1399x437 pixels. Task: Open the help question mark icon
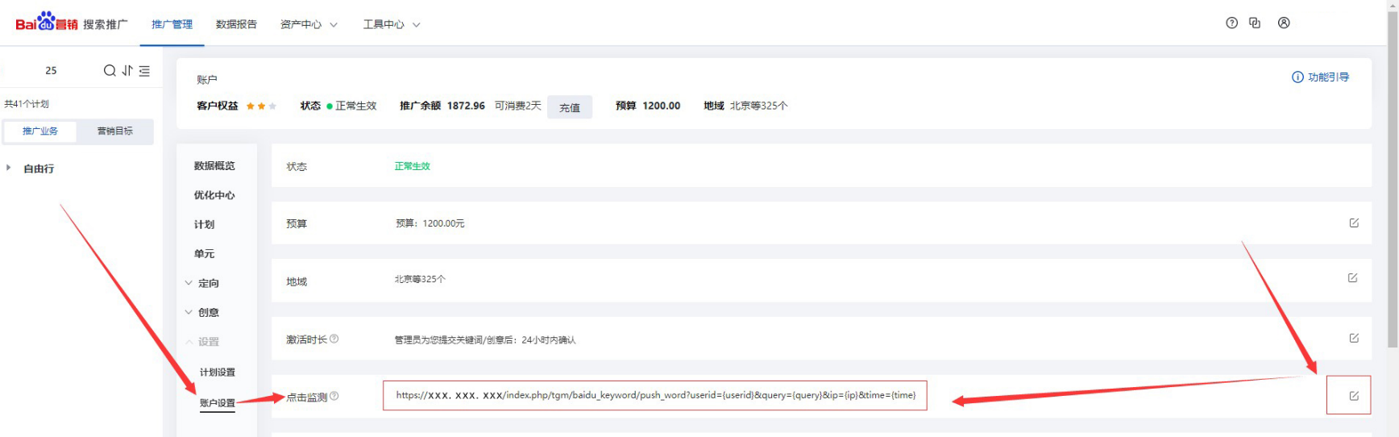[x=1231, y=23]
